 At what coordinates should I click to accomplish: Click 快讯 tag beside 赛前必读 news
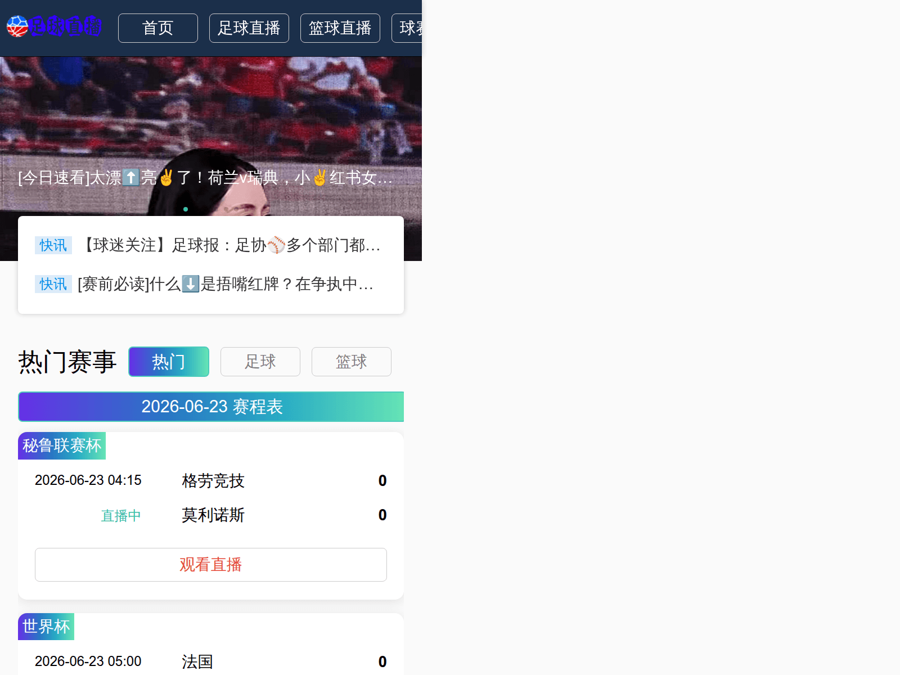click(x=53, y=284)
